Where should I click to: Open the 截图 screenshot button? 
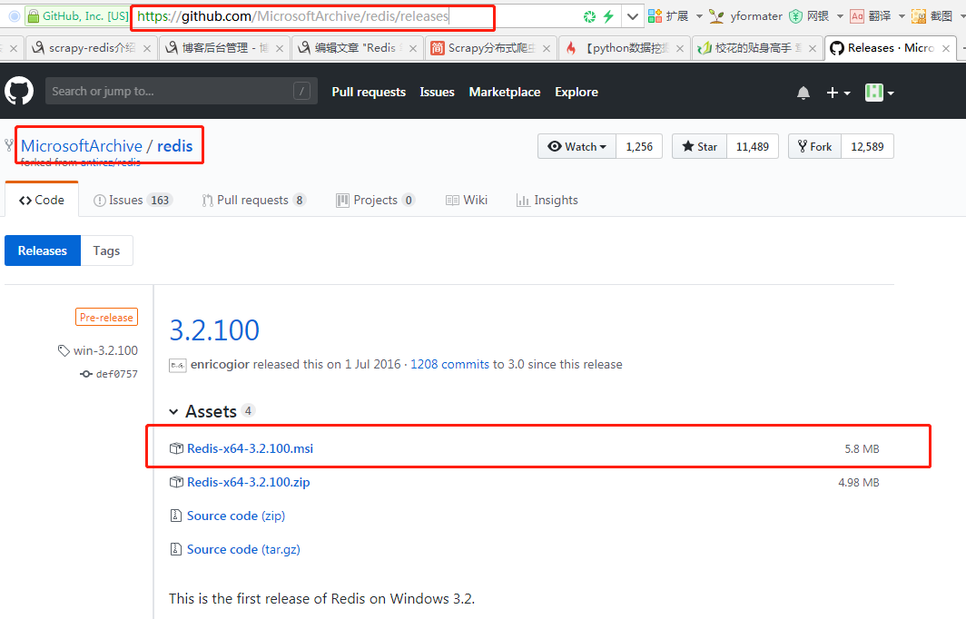click(932, 16)
